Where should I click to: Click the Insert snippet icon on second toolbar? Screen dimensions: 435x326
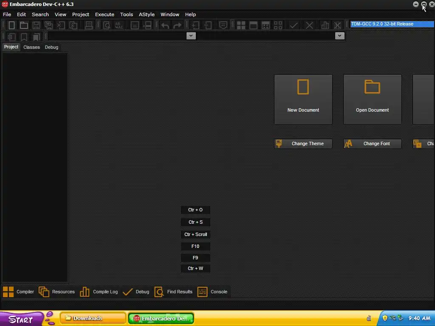11,37
